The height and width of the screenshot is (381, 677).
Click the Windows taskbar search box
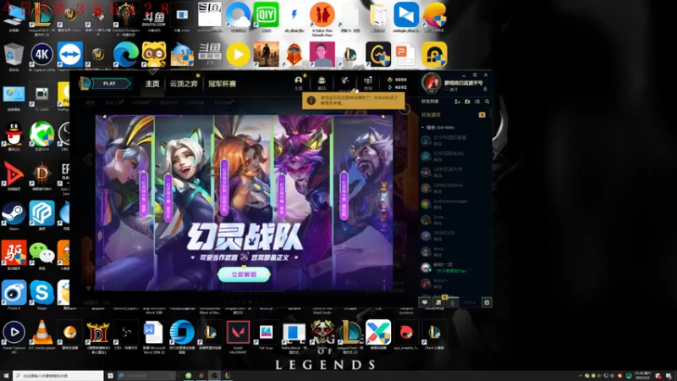(x=58, y=376)
